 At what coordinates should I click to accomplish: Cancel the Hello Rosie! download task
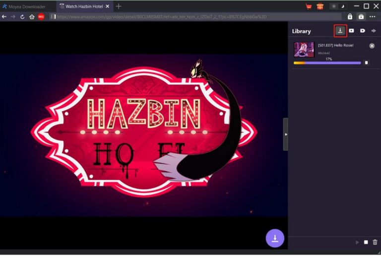click(372, 46)
